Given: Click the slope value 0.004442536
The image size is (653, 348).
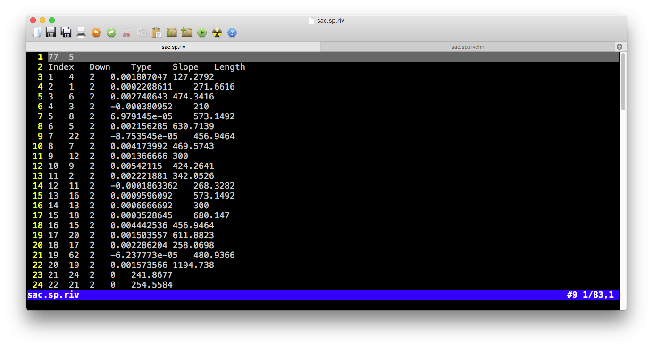Looking at the screenshot, I should coord(139,225).
